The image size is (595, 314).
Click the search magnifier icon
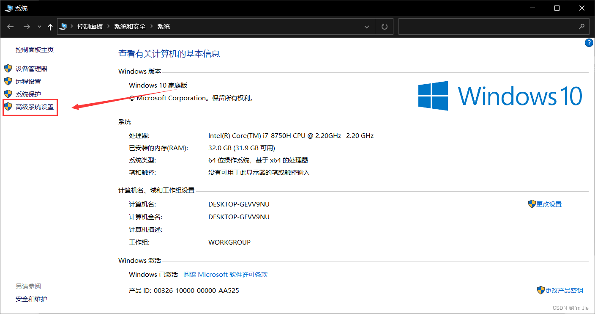pos(581,27)
